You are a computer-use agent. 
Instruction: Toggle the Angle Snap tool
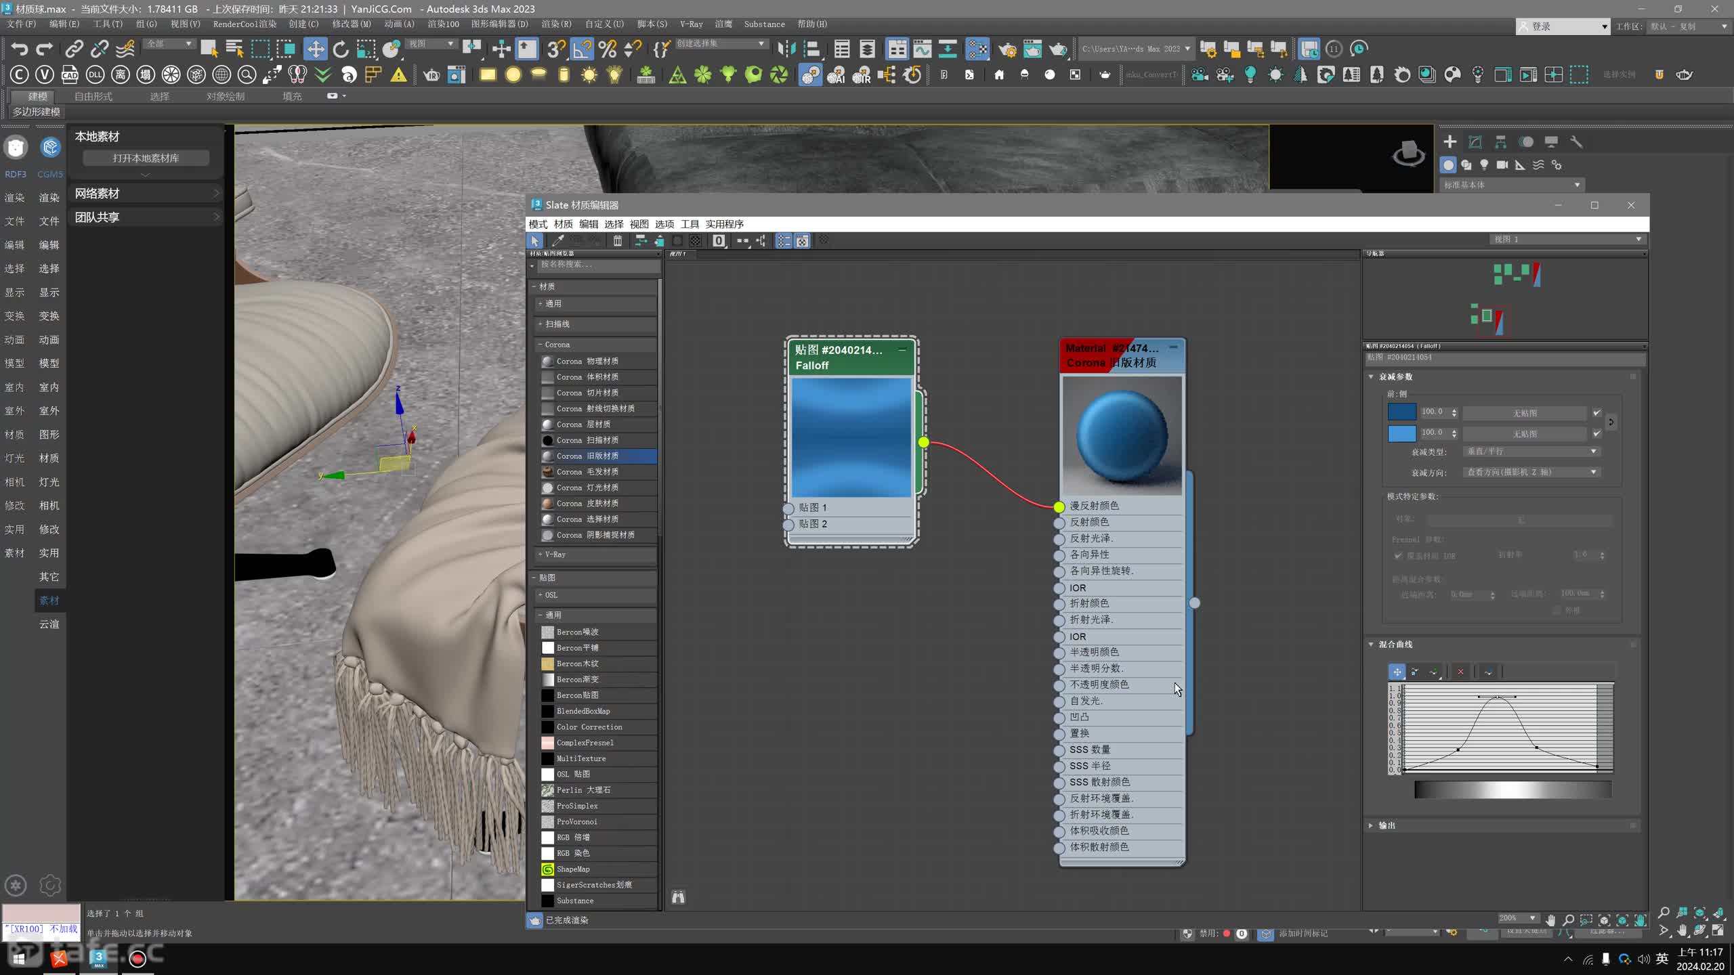click(582, 49)
